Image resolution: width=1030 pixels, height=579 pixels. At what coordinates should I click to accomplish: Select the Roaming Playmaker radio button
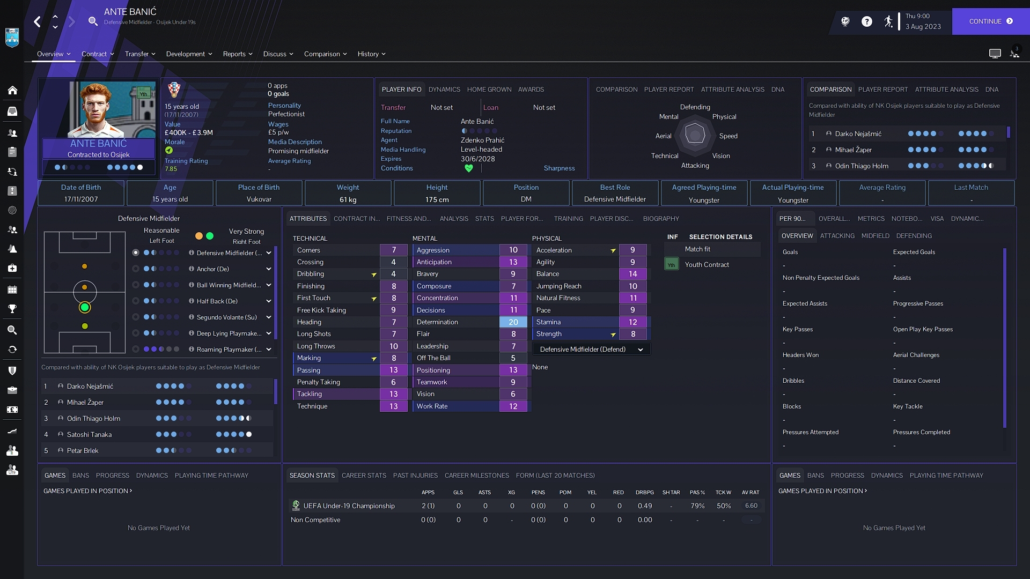pyautogui.click(x=136, y=350)
